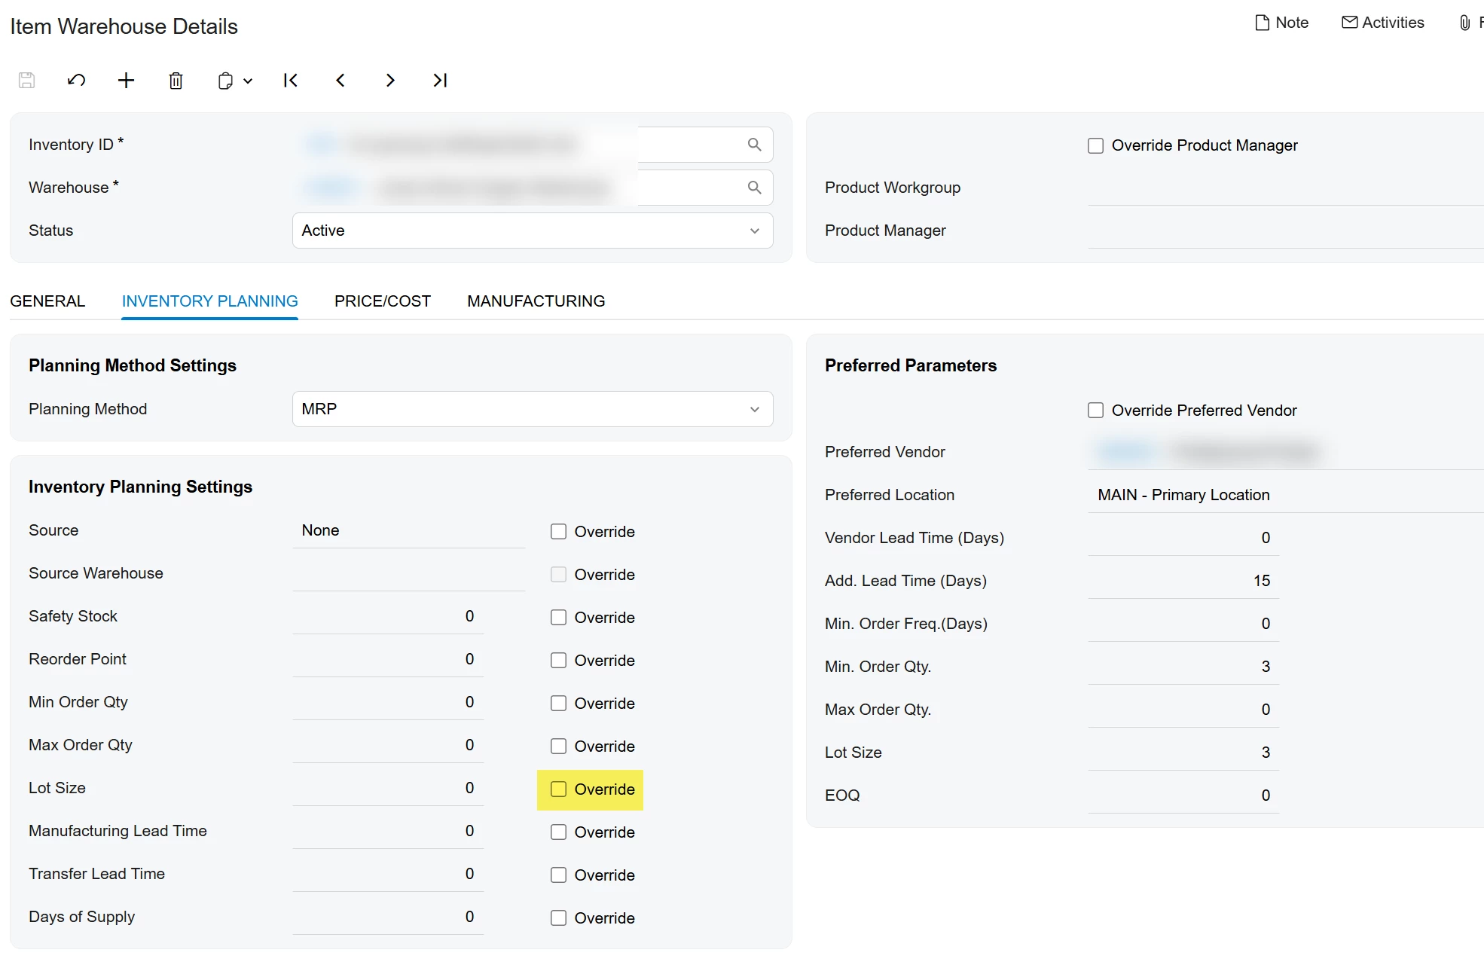Click the Warehouse lookup magnifier icon
This screenshot has height=971, width=1484.
click(754, 188)
